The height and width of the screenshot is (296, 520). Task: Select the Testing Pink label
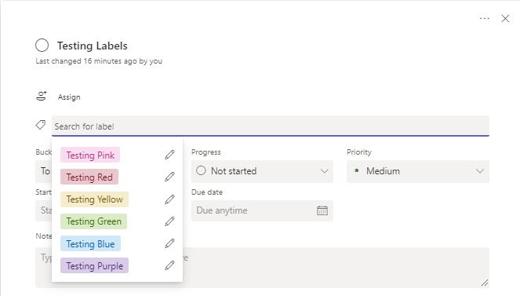tap(90, 155)
